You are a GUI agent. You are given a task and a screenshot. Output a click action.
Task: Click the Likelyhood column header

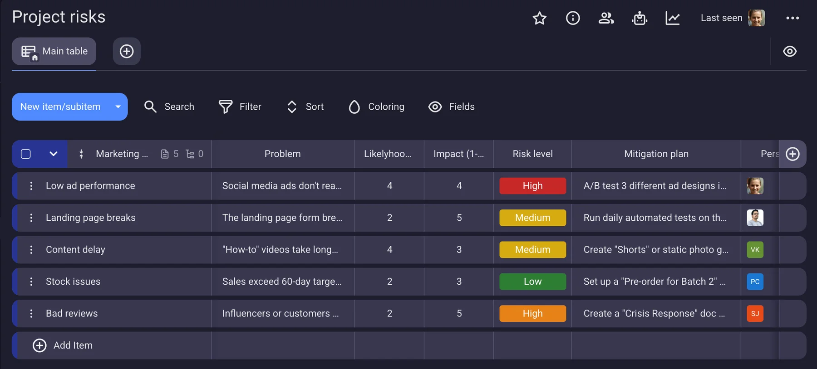click(389, 154)
